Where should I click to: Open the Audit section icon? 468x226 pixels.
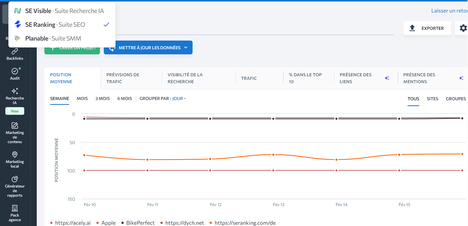coord(15,71)
